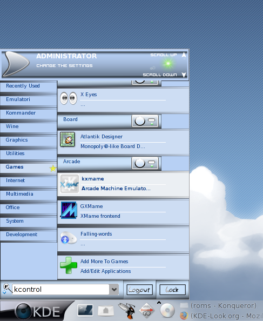The width and height of the screenshot is (263, 321).
Task: Launch the terminal from the taskbar
Action: coord(85,310)
